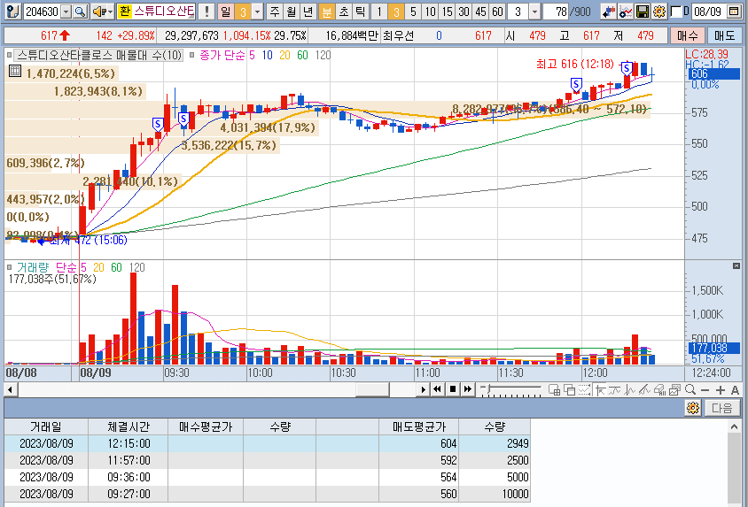The width and height of the screenshot is (748, 507).
Task: Select the 10 minute interval button
Action: point(431,12)
